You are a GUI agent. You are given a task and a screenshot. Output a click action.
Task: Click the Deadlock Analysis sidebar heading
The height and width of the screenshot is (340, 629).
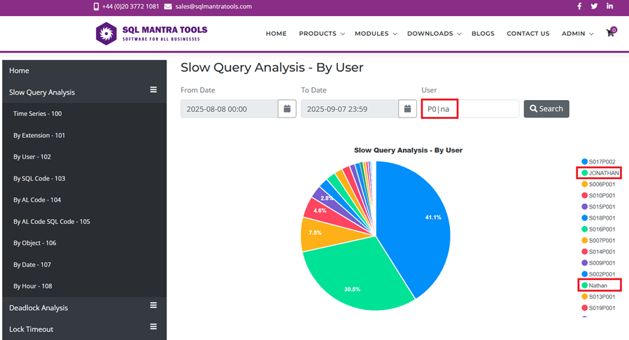(x=38, y=308)
